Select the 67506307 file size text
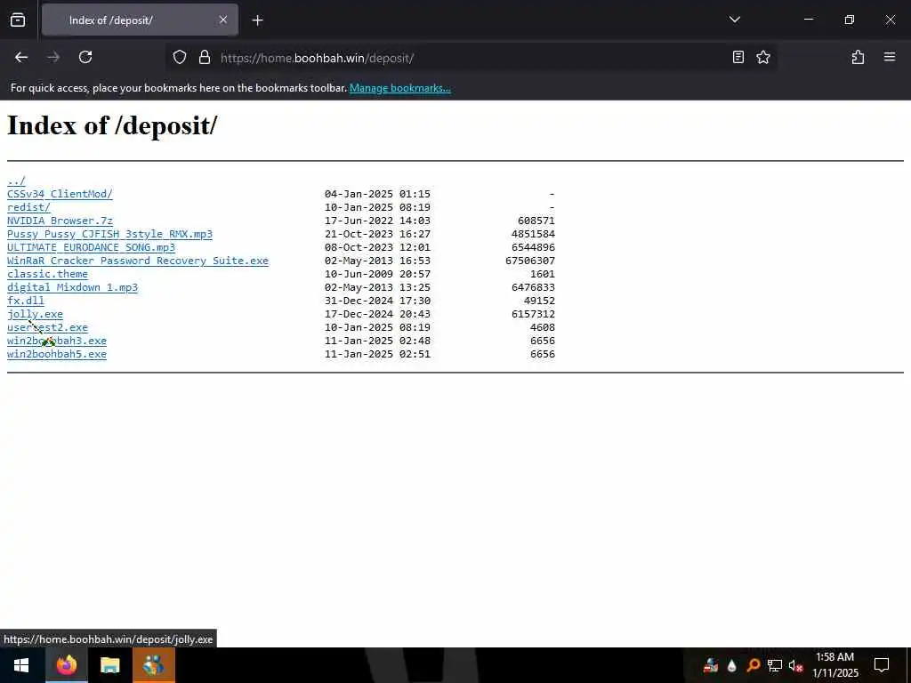The width and height of the screenshot is (911, 683). point(530,261)
